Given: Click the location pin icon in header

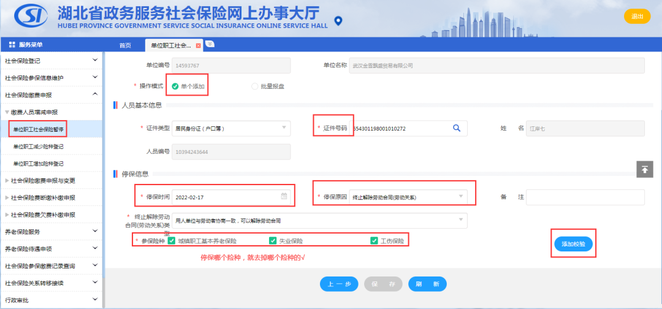Looking at the screenshot, I should pyautogui.click(x=338, y=21).
